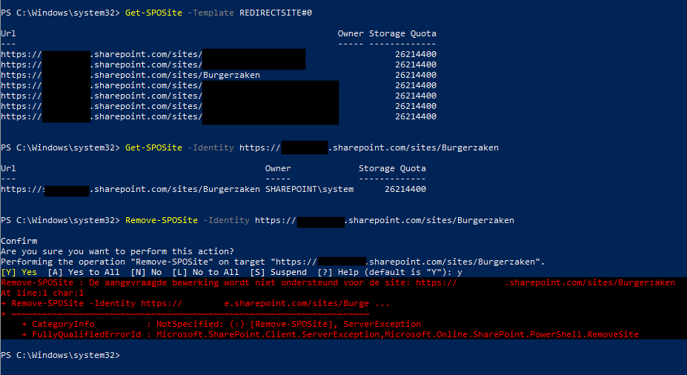The width and height of the screenshot is (687, 375).
Task: Click the [N] No option
Action: 146,272
